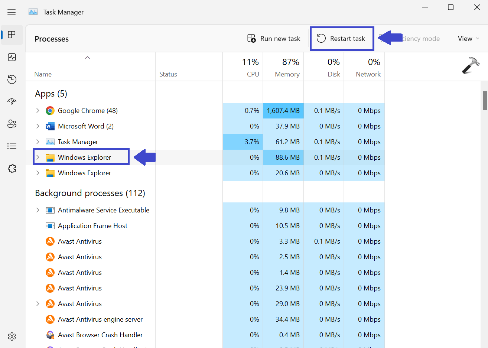Open the Services puzzle-piece sidebar icon
This screenshot has height=348, width=488.
pyautogui.click(x=12, y=168)
